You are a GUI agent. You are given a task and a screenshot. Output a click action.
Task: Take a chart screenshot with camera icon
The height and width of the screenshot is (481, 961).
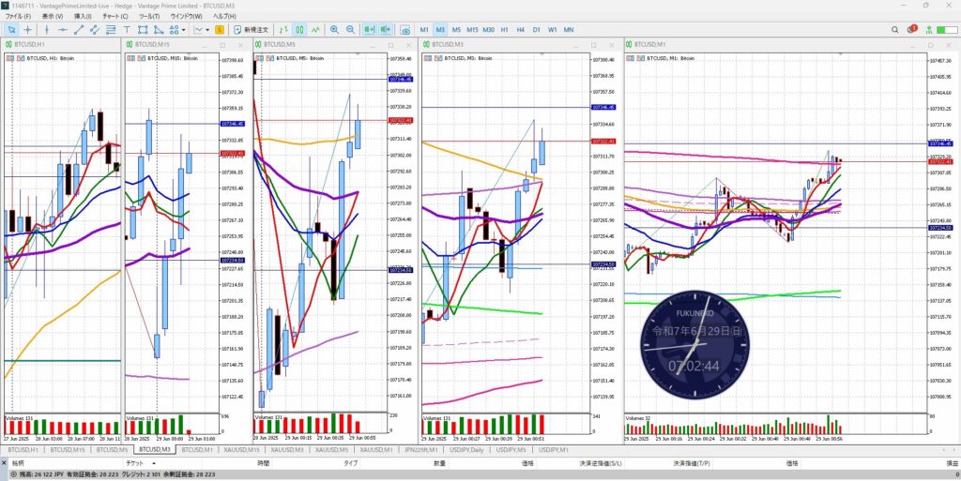coord(405,29)
